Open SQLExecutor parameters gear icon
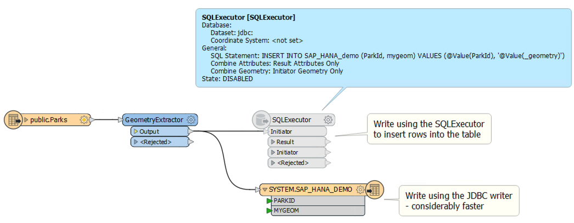The height and width of the screenshot is (223, 574). click(328, 119)
